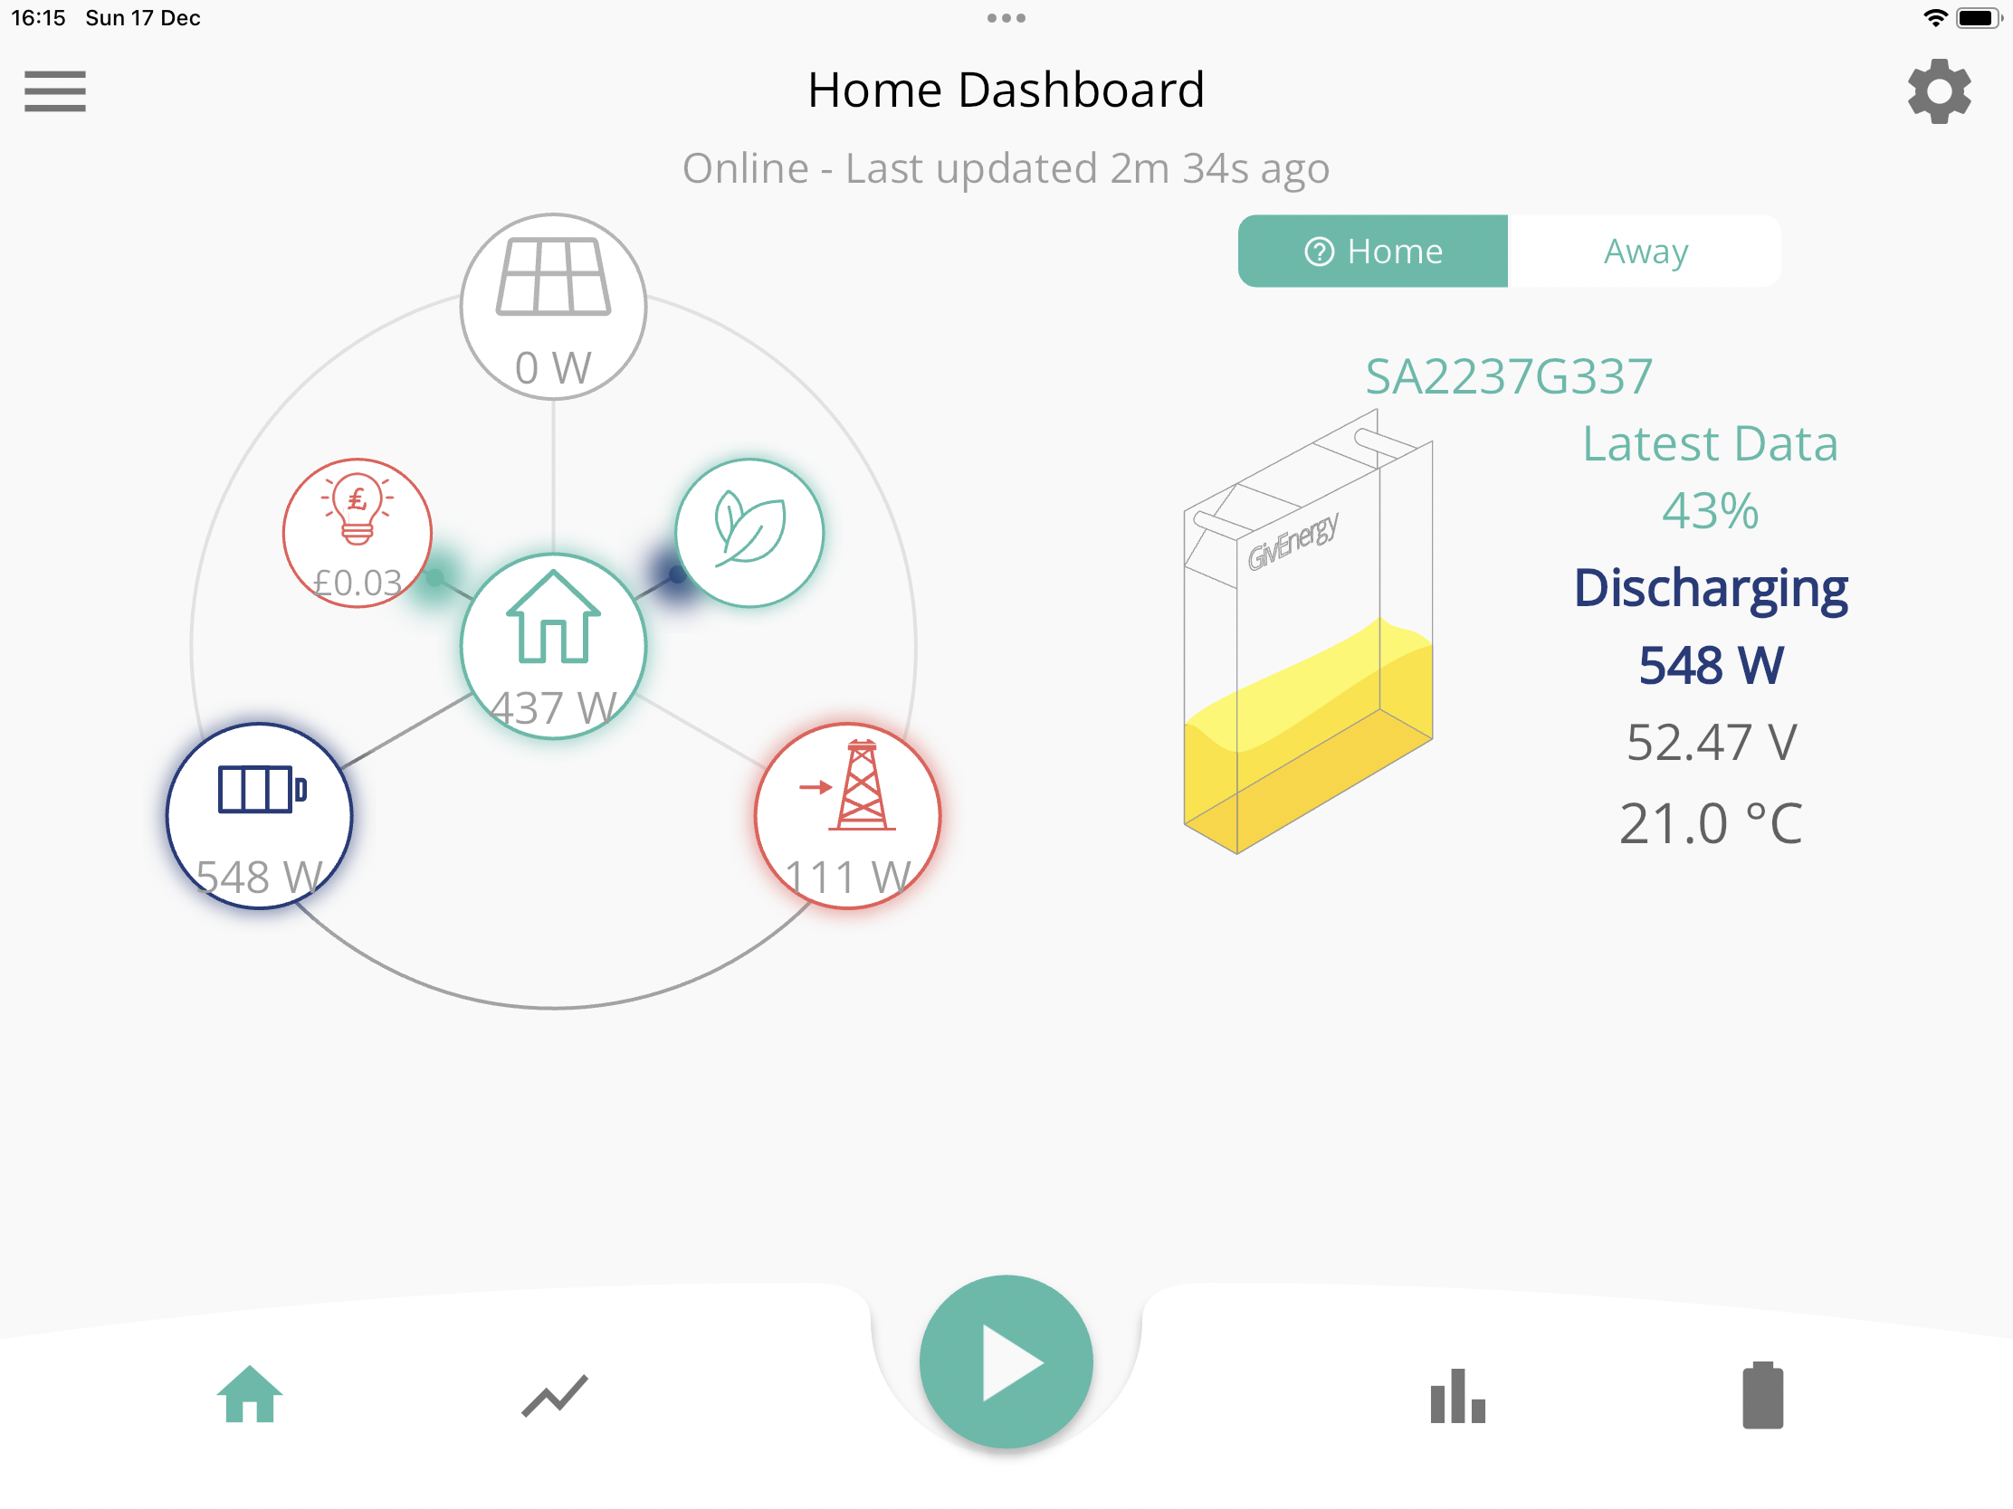
Task: Tap the GivEnergy battery illustration
Action: point(1308,631)
